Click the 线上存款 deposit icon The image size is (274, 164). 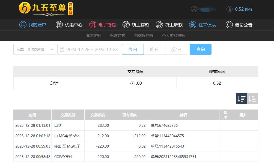(126, 25)
